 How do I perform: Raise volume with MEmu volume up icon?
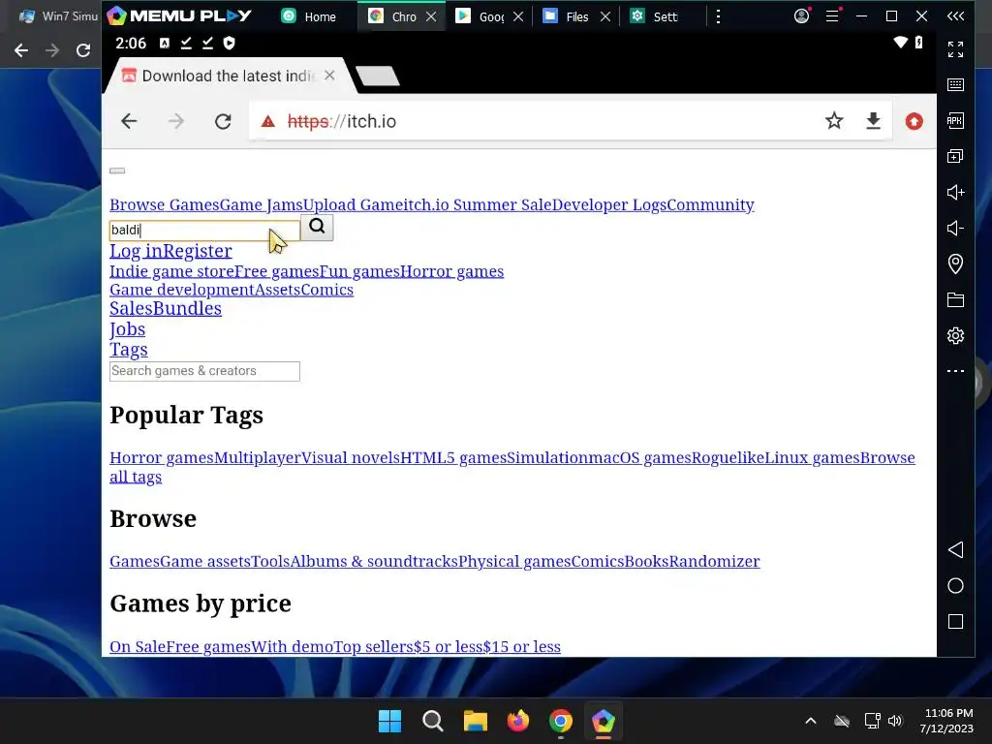click(x=955, y=193)
